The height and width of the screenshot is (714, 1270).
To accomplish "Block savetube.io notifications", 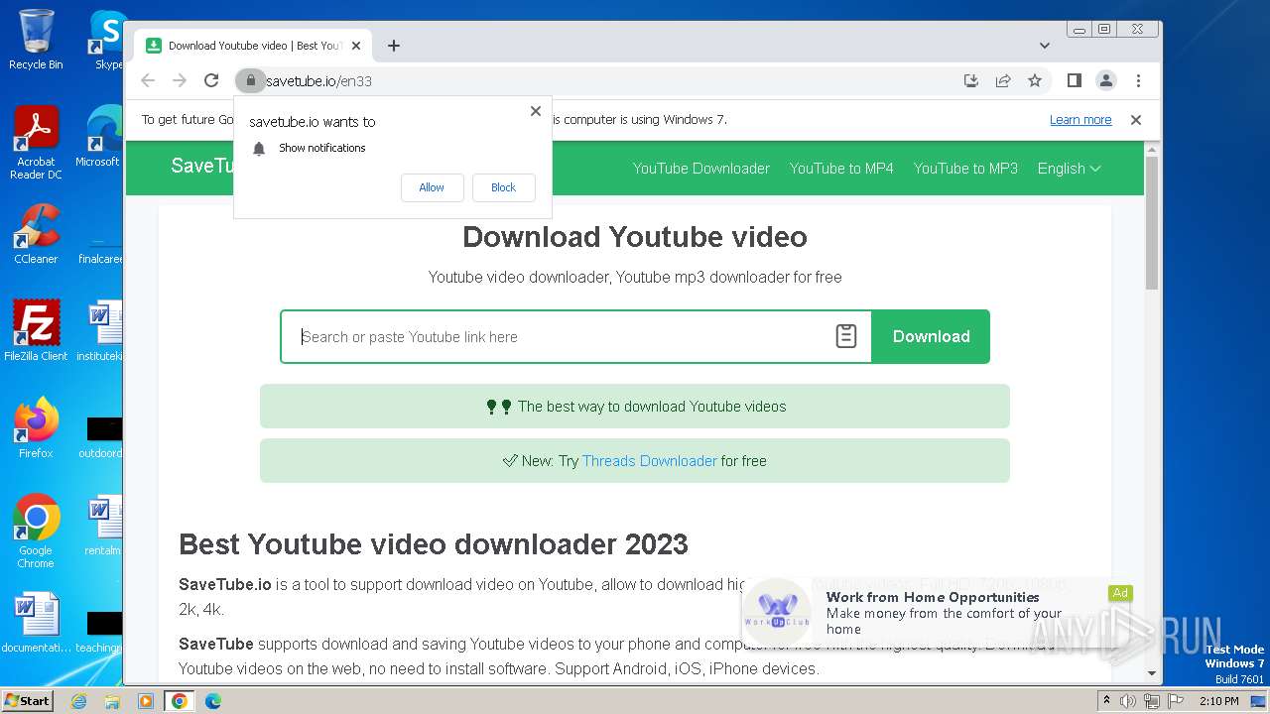I will pos(503,187).
